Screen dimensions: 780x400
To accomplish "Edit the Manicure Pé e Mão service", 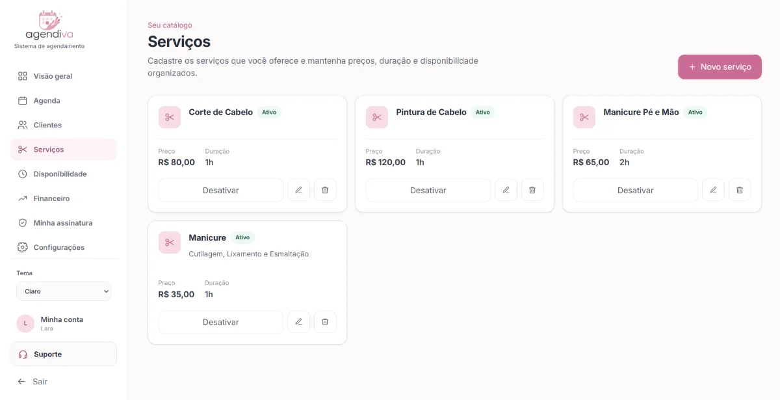I will click(x=713, y=190).
